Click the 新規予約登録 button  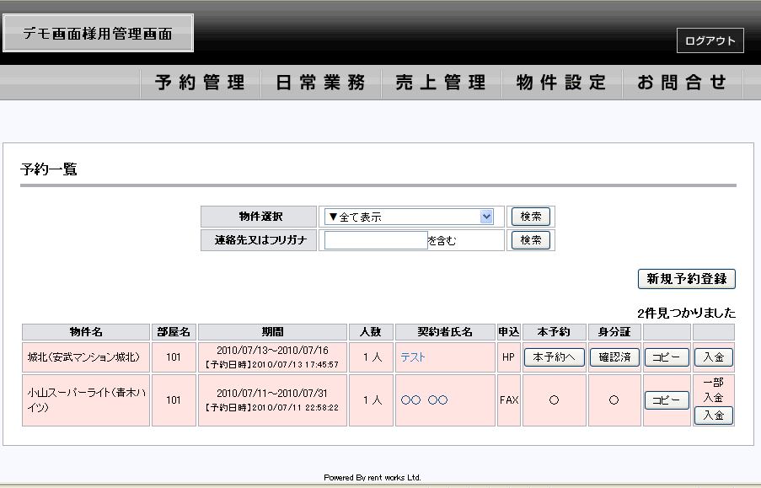point(686,279)
